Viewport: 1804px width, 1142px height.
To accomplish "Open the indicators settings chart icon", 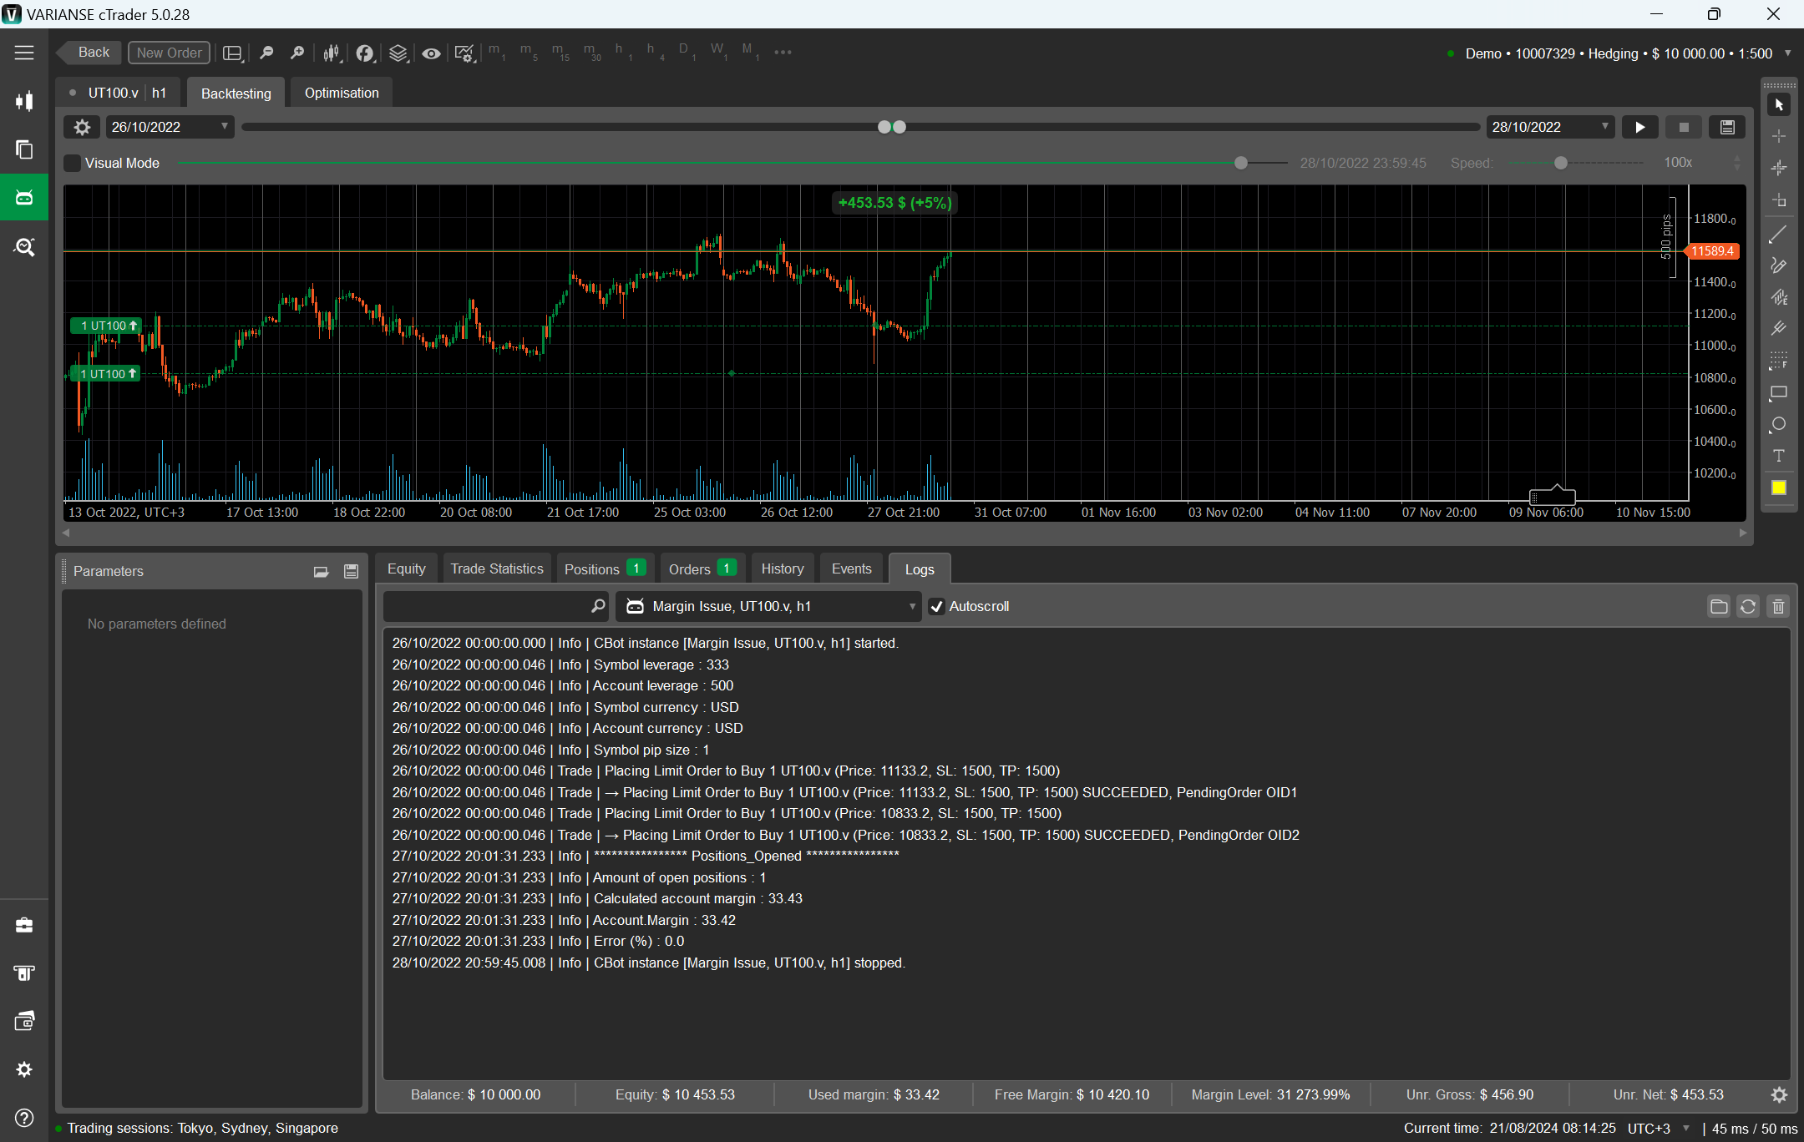I will pyautogui.click(x=464, y=53).
